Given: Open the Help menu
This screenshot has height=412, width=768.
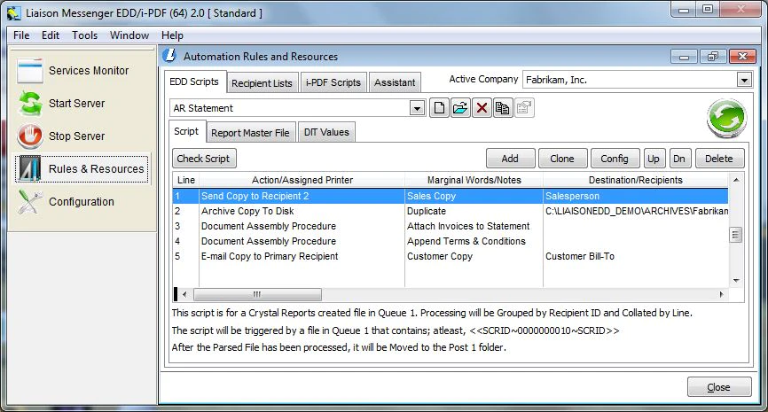Looking at the screenshot, I should [x=172, y=35].
